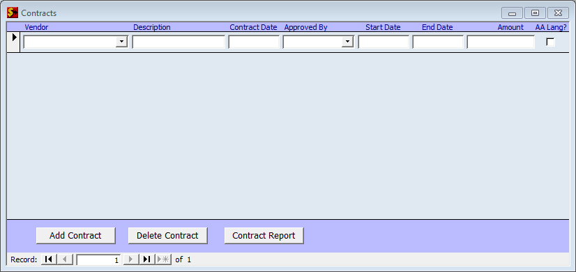576x272 pixels.
Task: Click the AA Lang? column label
Action: pos(551,27)
